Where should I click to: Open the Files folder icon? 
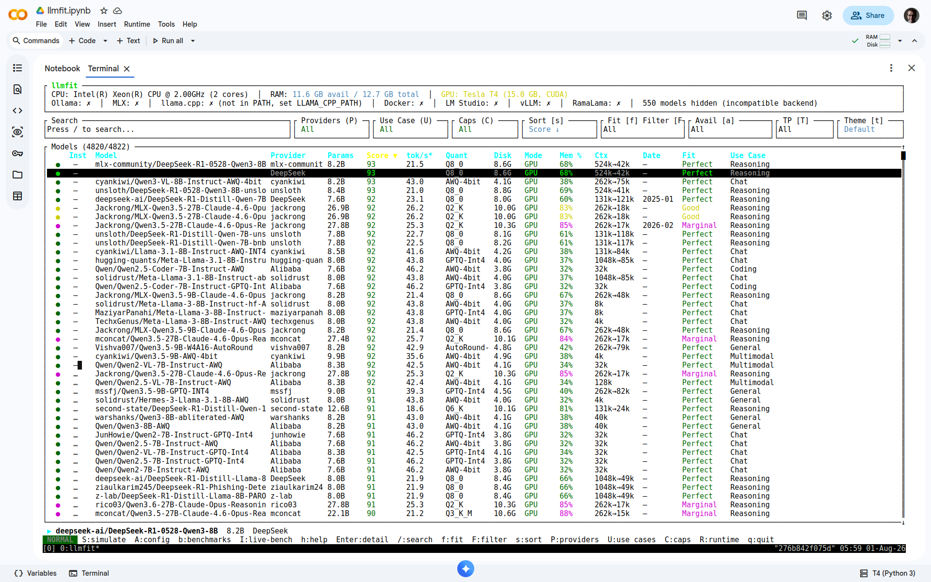click(17, 175)
